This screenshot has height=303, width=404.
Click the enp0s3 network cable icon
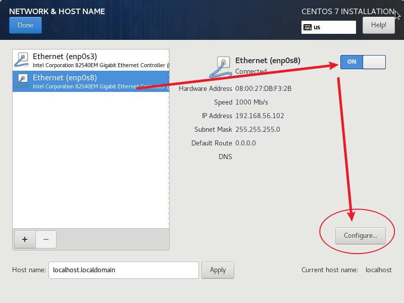[21, 60]
